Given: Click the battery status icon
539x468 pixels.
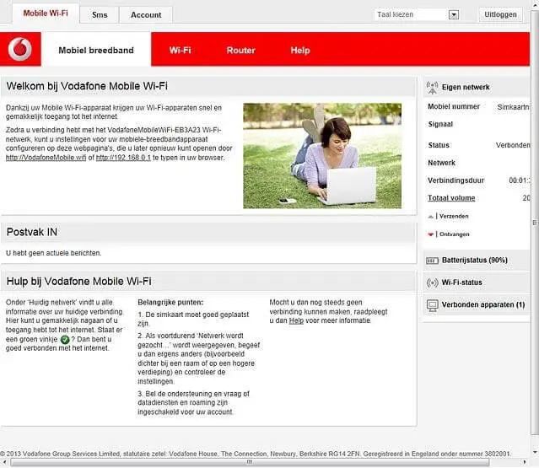Looking at the screenshot, I should coord(432,261).
